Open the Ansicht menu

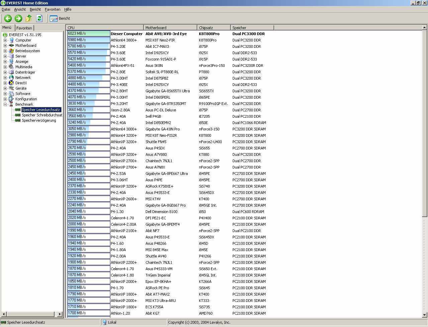click(x=20, y=9)
